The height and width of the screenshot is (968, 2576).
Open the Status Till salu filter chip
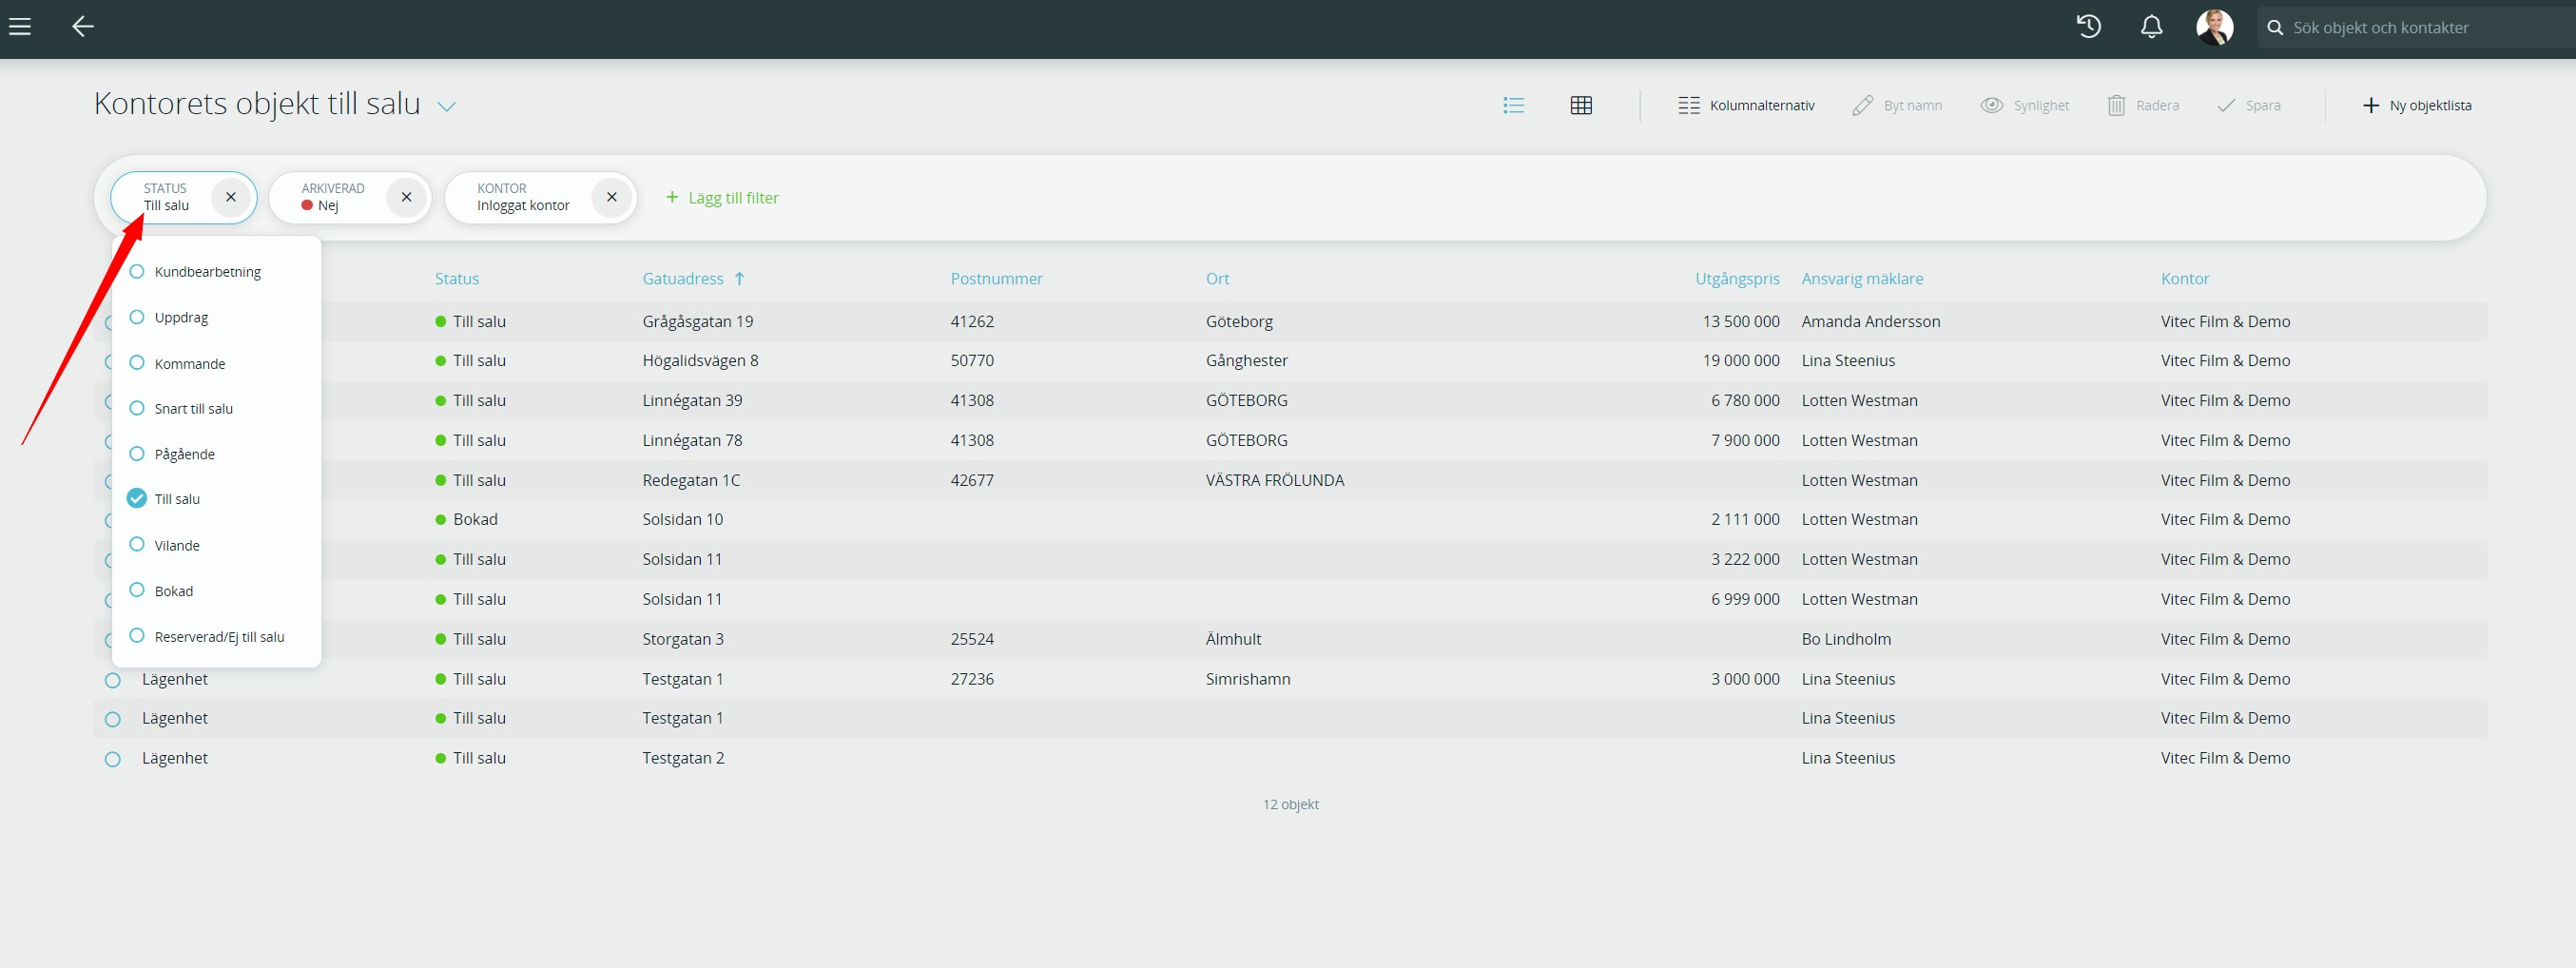[x=166, y=197]
